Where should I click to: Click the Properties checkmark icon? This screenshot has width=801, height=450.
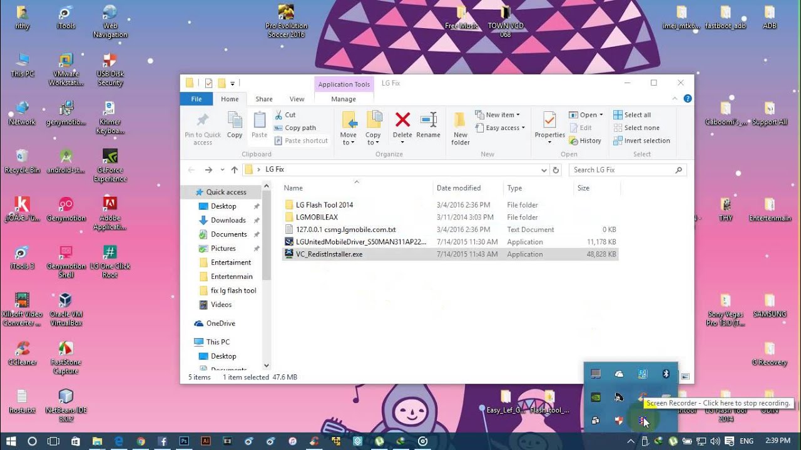click(x=549, y=120)
